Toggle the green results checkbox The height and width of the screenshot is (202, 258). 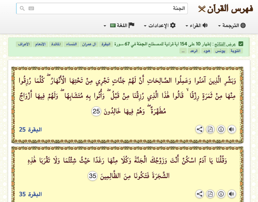pyautogui.click(x=241, y=44)
